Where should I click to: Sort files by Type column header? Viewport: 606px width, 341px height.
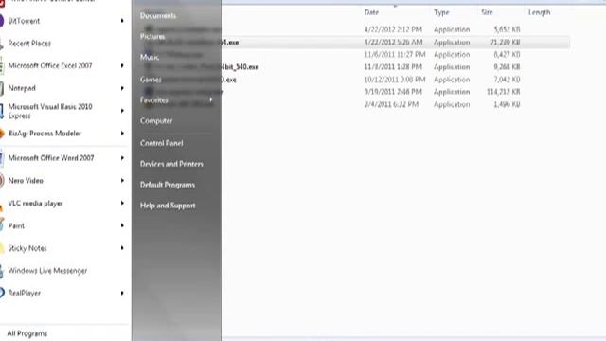pyautogui.click(x=441, y=12)
